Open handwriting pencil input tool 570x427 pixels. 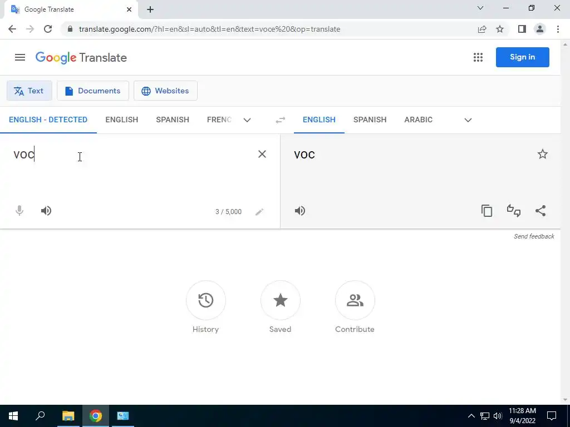(259, 212)
